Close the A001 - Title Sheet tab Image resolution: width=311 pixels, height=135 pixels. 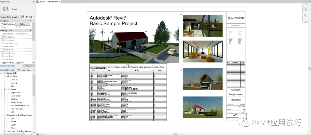(60, 2)
